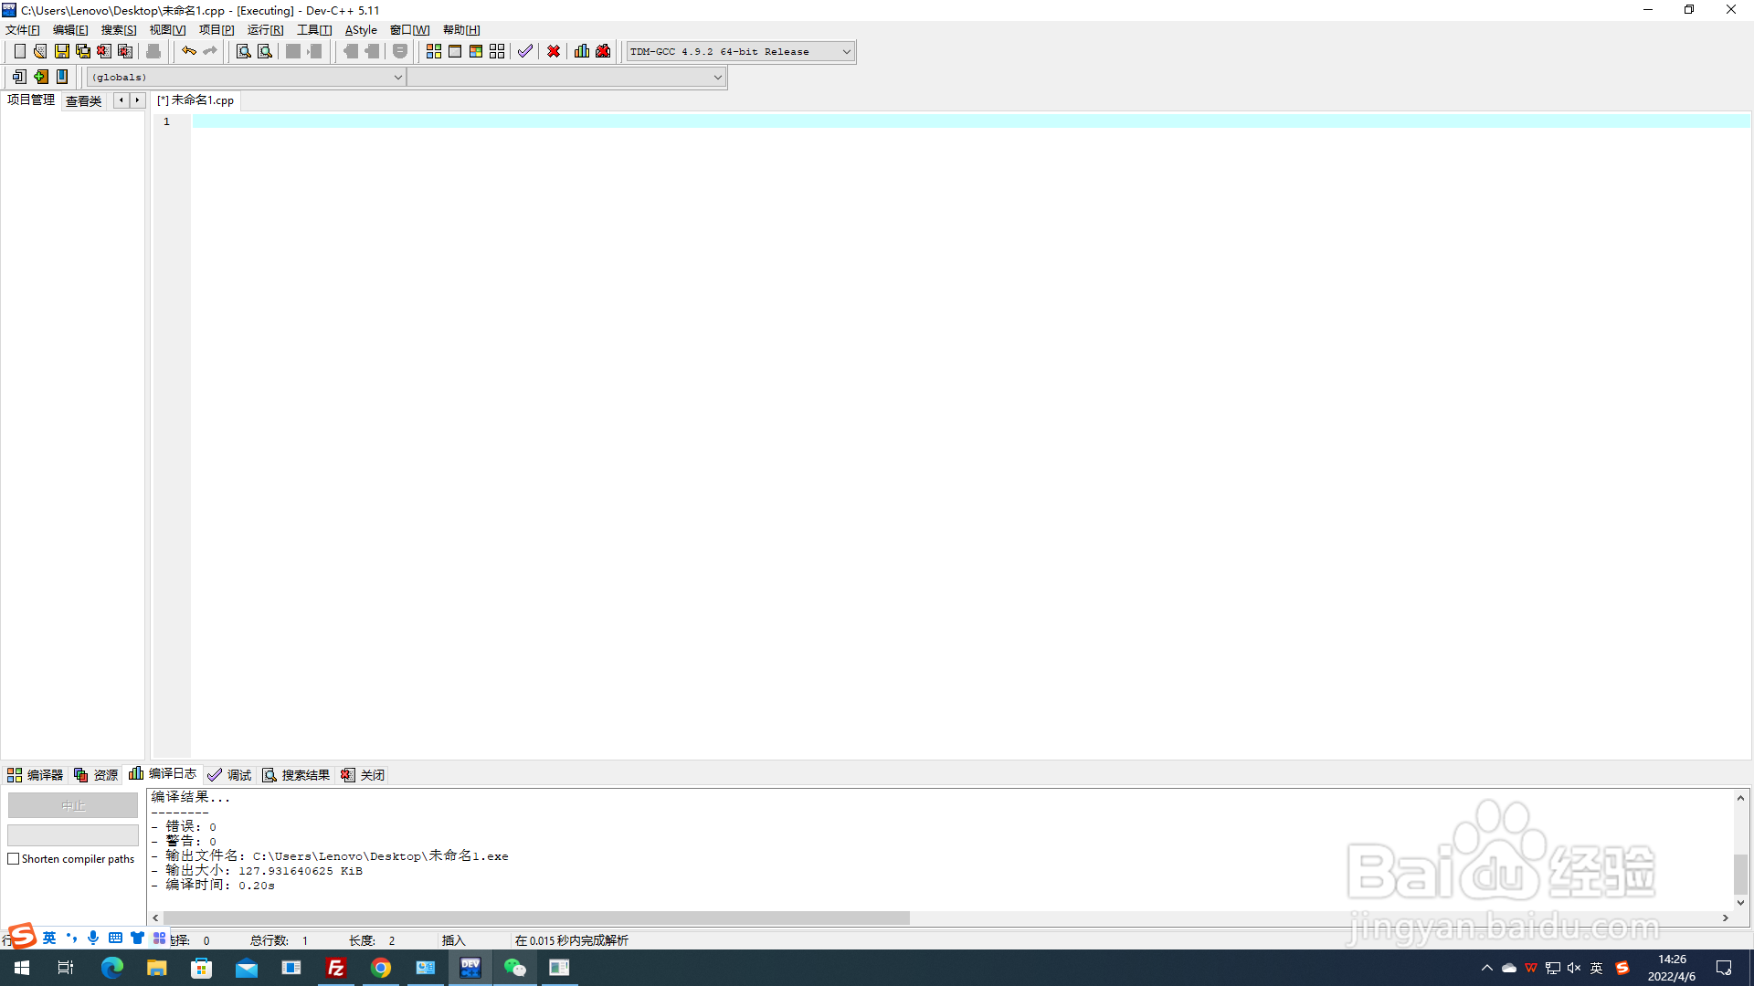Toggle Shorten compiler paths checkbox
This screenshot has width=1754, height=986.
point(14,859)
